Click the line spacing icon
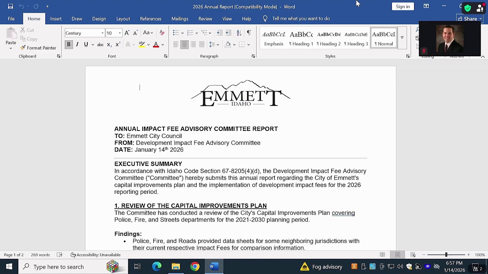Viewport: 488px width, 274px height. coord(212,45)
